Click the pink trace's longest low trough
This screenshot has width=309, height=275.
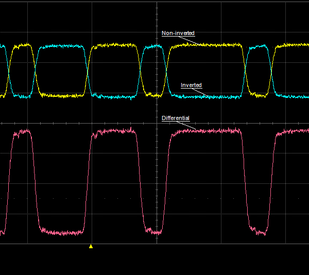click(62, 232)
